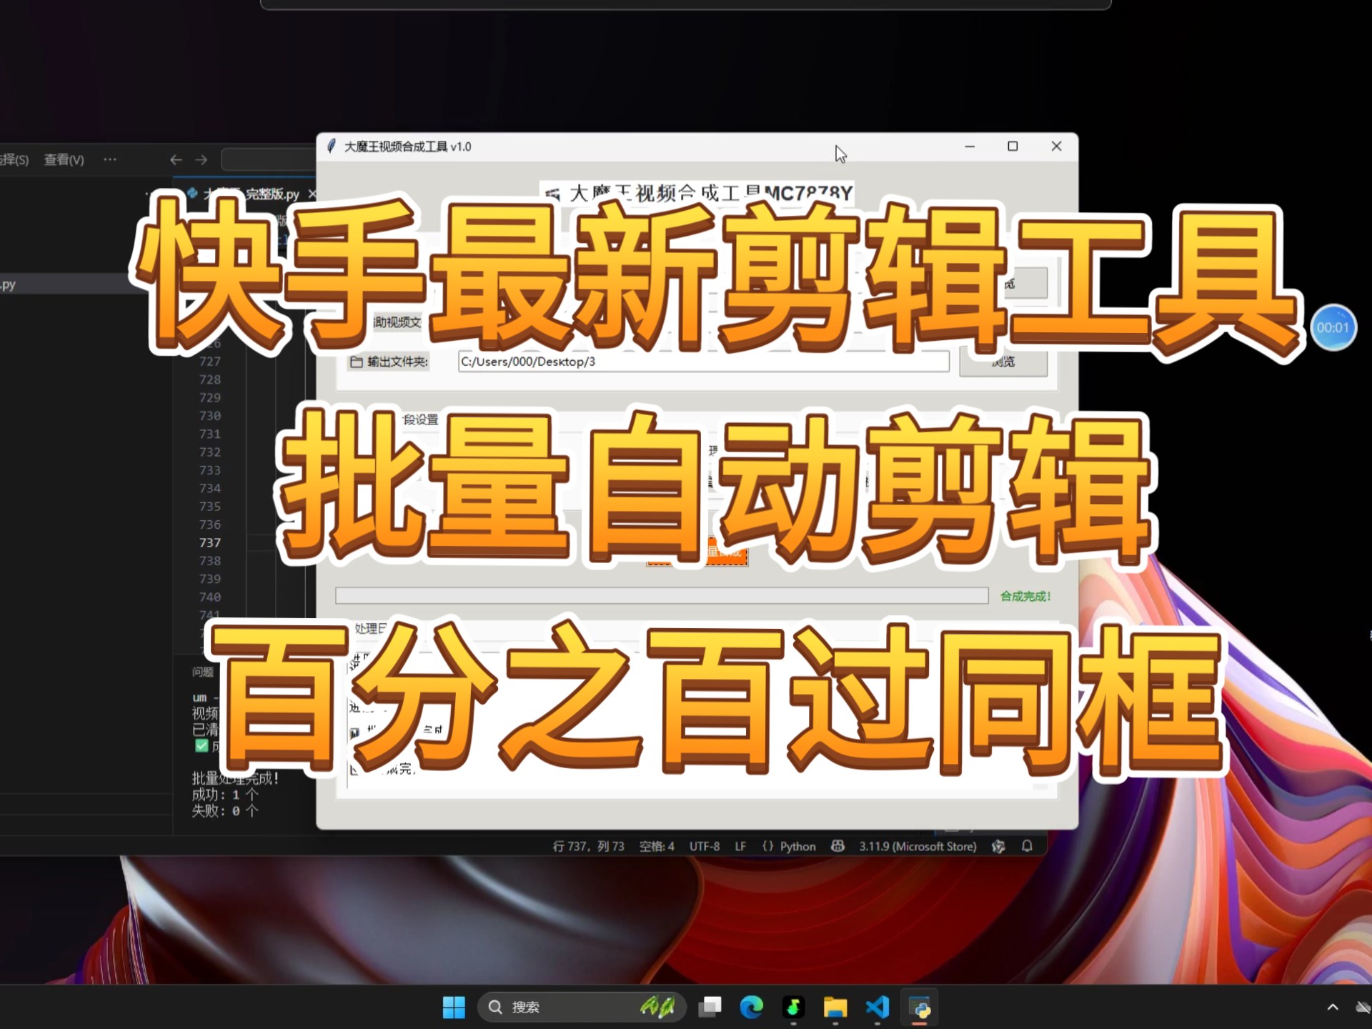Click the progress bar in video tool

coord(662,595)
